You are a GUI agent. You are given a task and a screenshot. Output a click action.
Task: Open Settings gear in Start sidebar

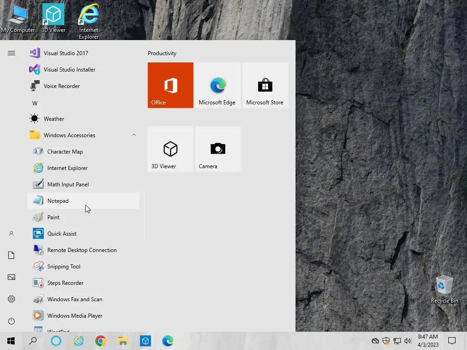[11, 299]
